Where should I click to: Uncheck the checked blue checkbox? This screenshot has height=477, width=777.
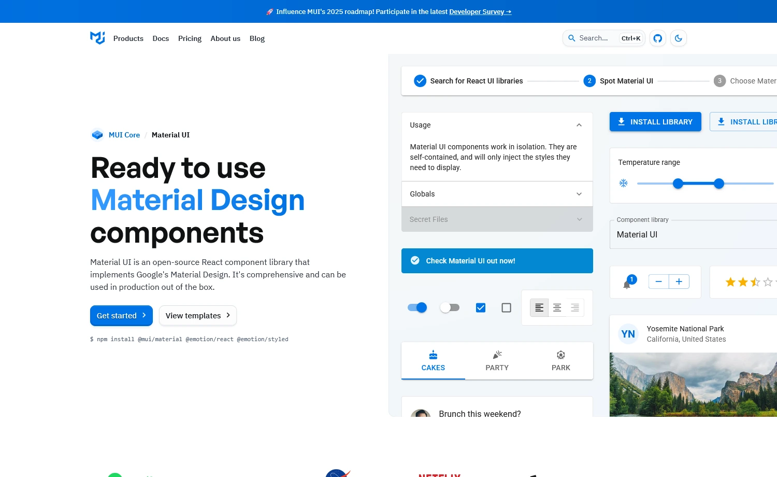(480, 307)
